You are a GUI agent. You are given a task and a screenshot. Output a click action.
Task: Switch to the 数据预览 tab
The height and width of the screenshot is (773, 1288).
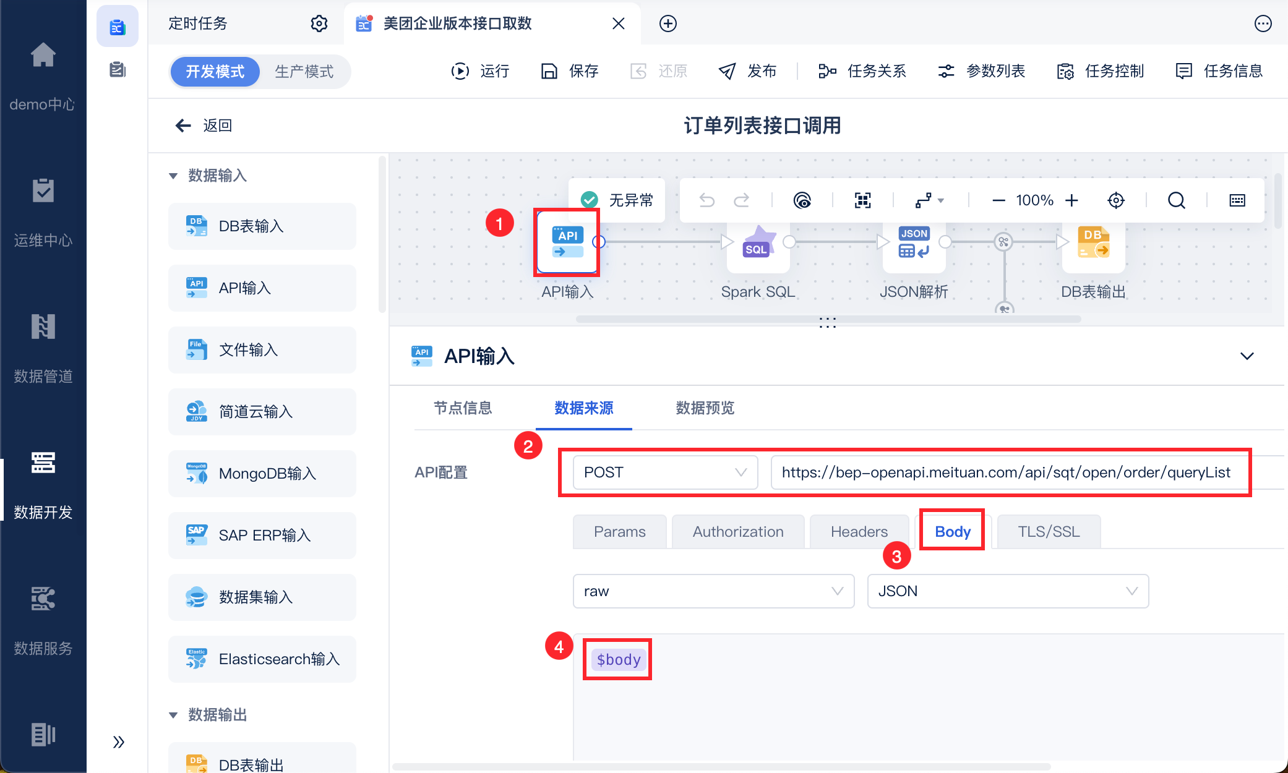pyautogui.click(x=705, y=408)
